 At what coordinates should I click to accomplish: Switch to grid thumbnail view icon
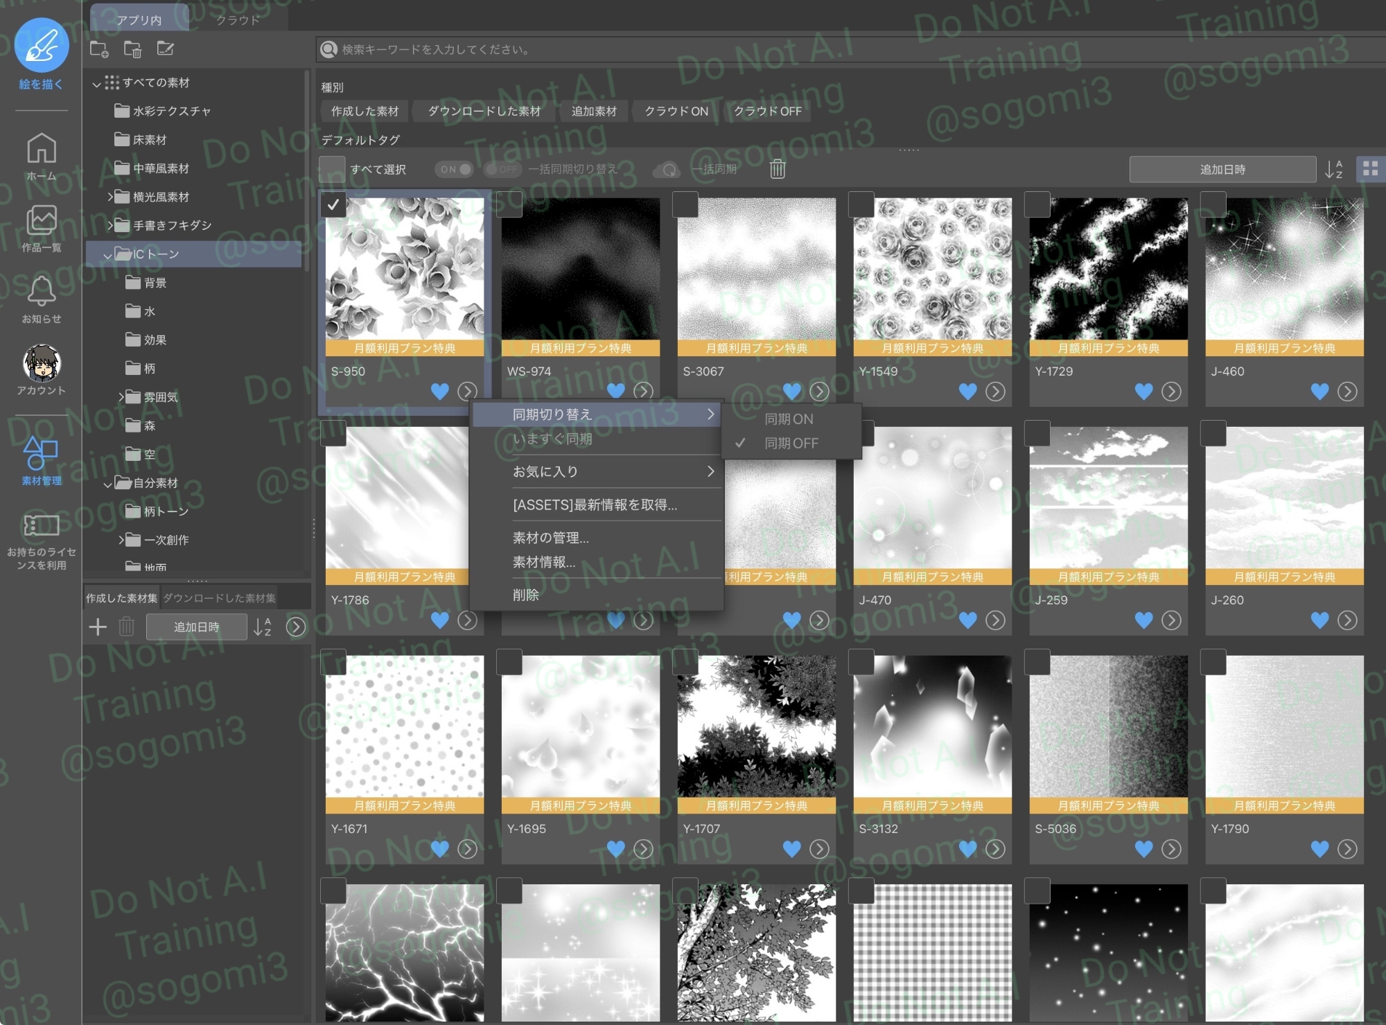coord(1370,168)
